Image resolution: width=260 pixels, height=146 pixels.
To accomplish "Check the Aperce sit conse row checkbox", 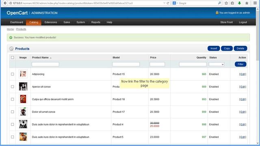I will [13, 86].
